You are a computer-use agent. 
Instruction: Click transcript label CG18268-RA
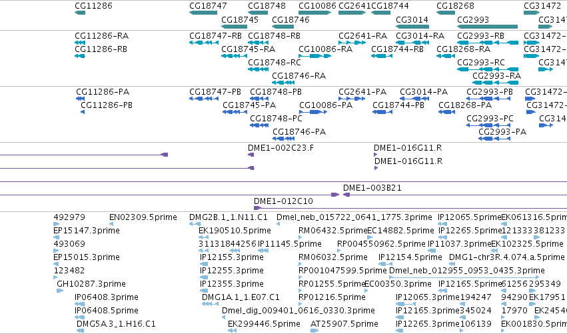click(x=463, y=49)
